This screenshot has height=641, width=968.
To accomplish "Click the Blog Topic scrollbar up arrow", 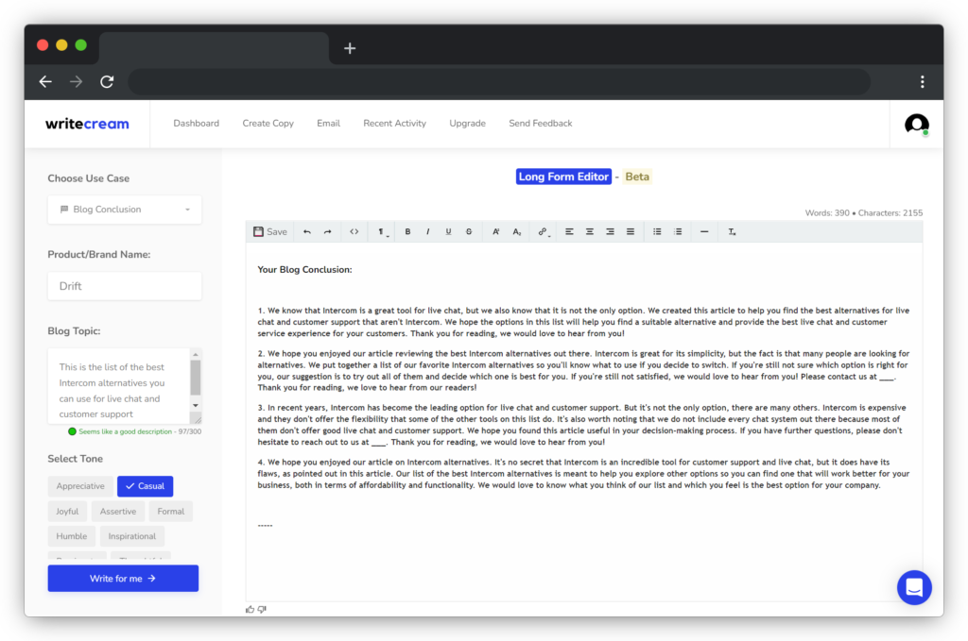I will point(196,354).
